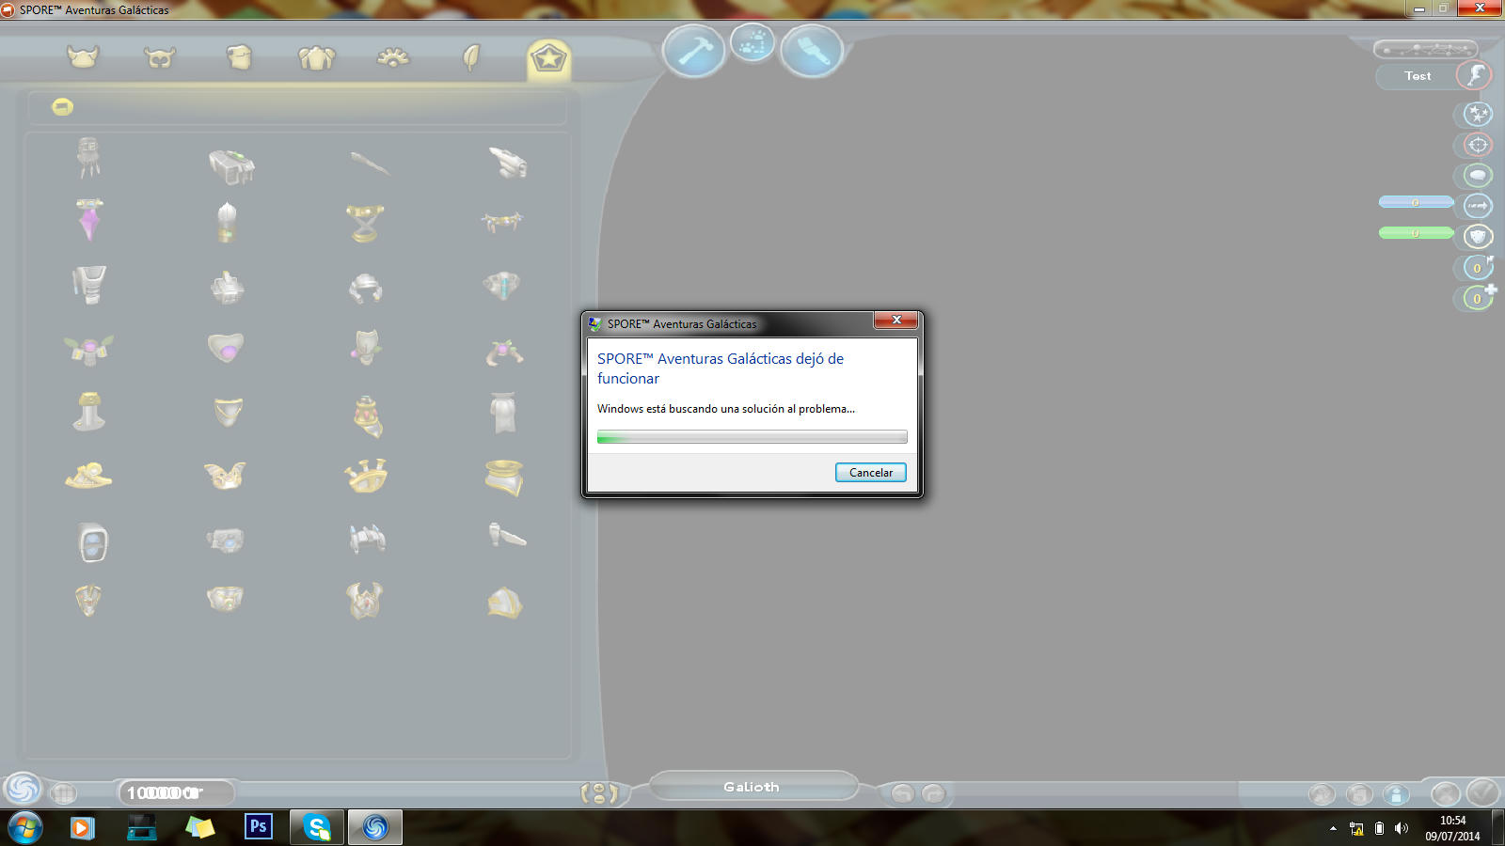The image size is (1505, 846).
Task: Click the small yellow page icon under the category tabs
Action: coord(62,107)
